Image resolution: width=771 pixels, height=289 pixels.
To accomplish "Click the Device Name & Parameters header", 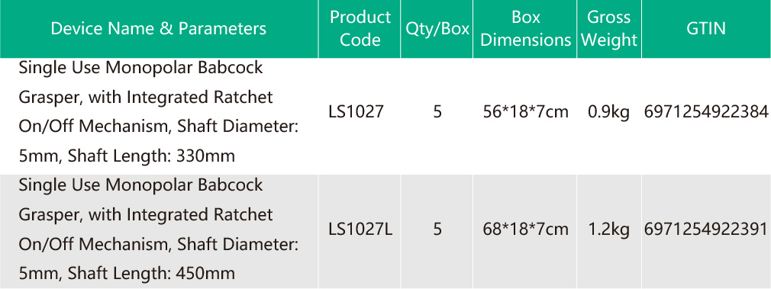I will pyautogui.click(x=158, y=28).
